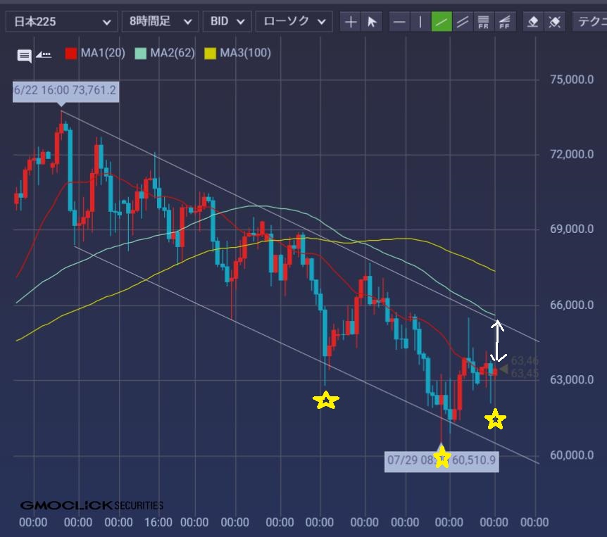Click the 63,000.0 price axis label
Screen dimensions: 607x537
(x=572, y=379)
